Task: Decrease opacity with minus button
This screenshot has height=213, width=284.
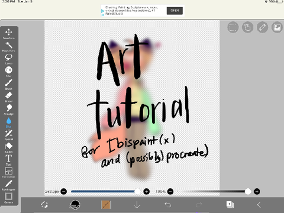Action: [x=170, y=191]
